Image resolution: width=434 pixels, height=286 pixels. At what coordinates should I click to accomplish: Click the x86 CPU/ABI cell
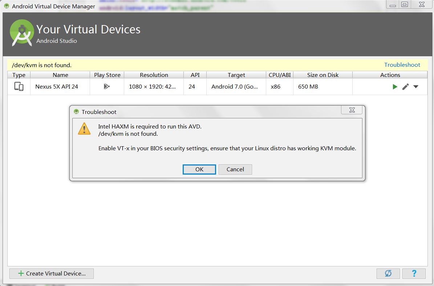280,87
